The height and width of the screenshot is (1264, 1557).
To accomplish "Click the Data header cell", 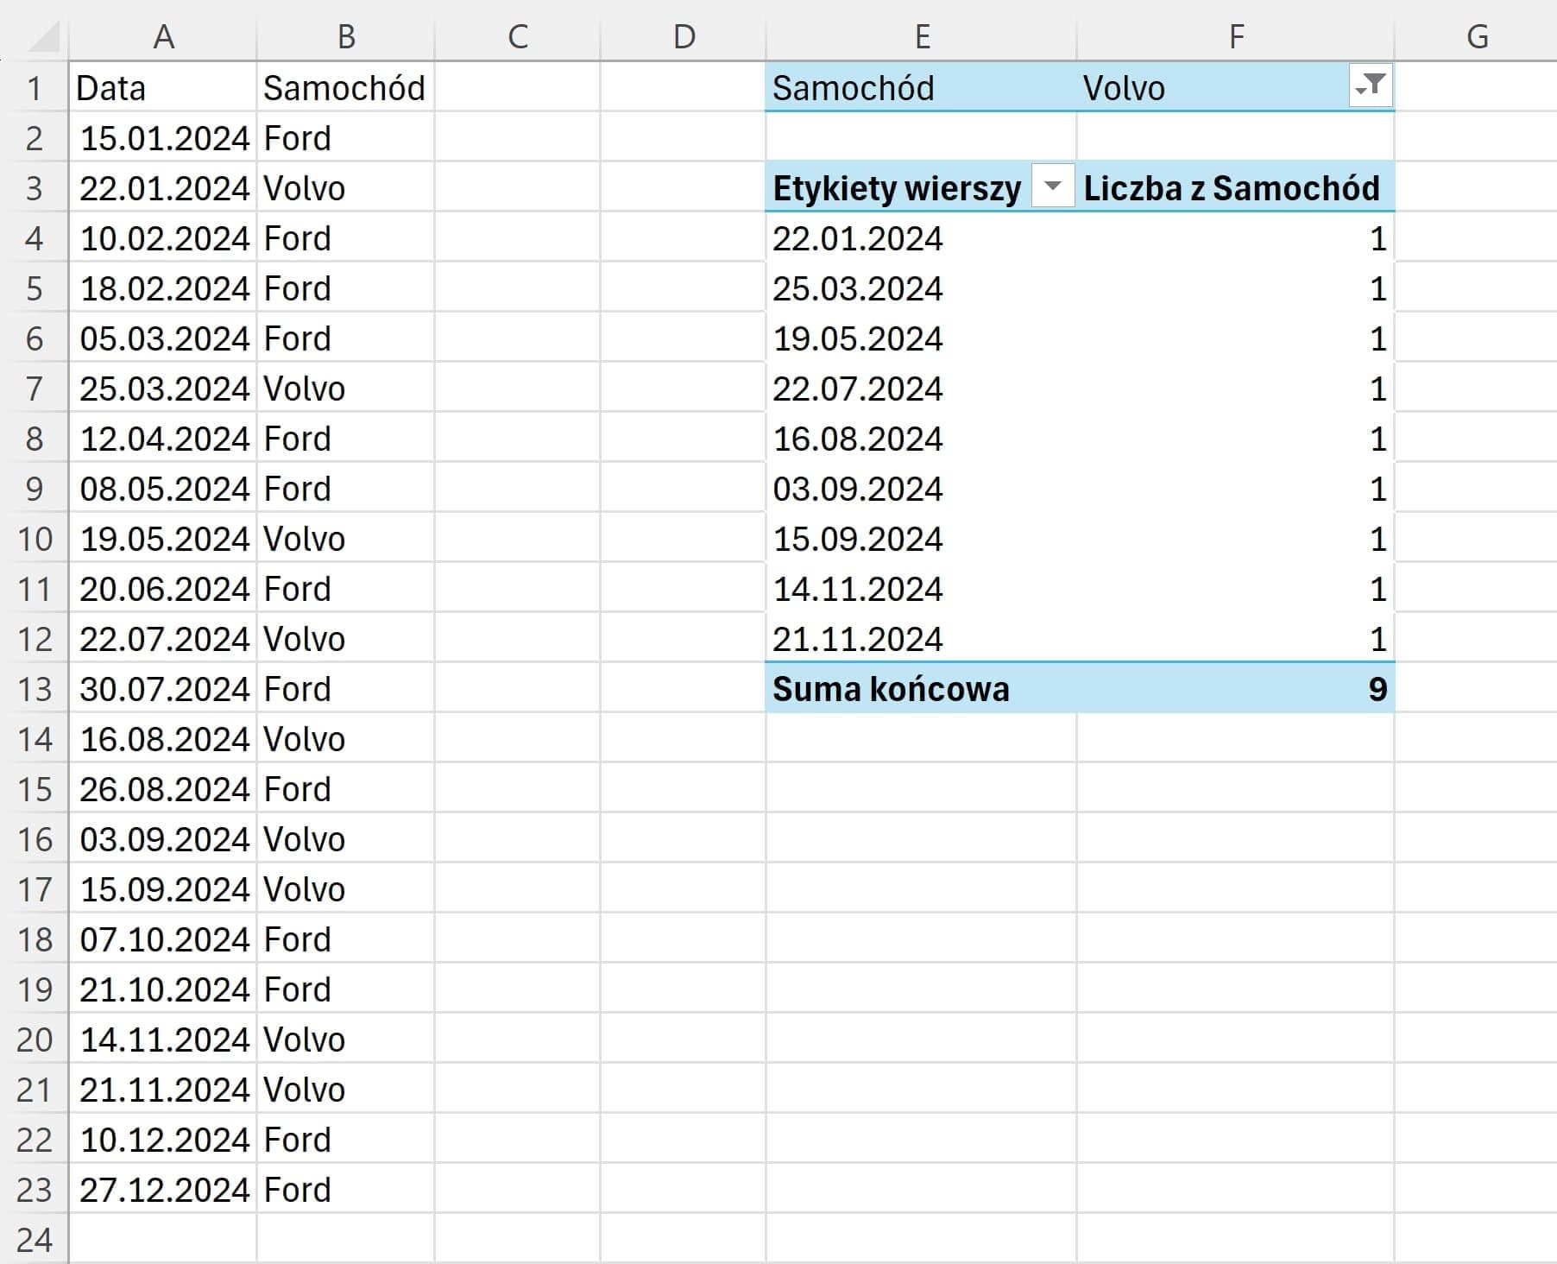I will coord(163,88).
